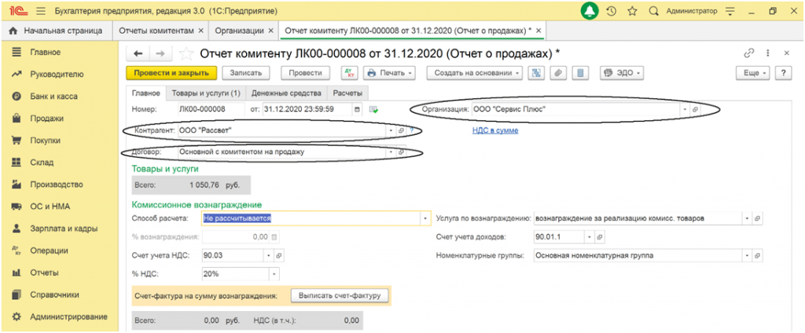
Task: Click the Записать button
Action: click(246, 73)
